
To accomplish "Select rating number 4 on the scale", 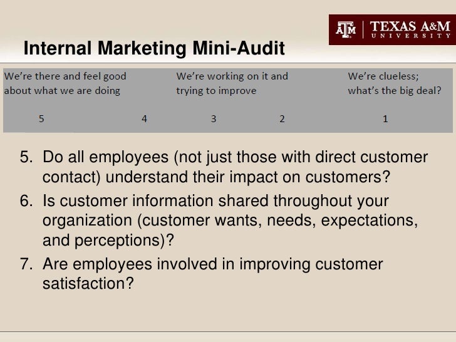I will (144, 118).
